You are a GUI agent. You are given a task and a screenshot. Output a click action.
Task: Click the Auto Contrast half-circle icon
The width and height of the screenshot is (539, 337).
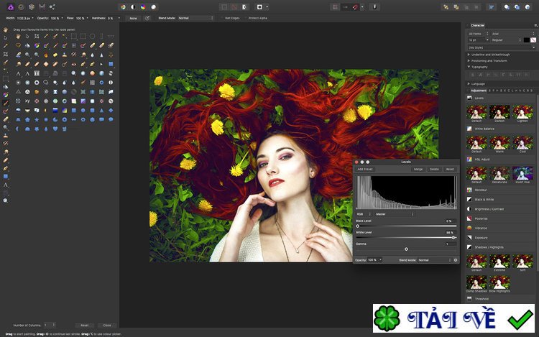pos(134,6)
